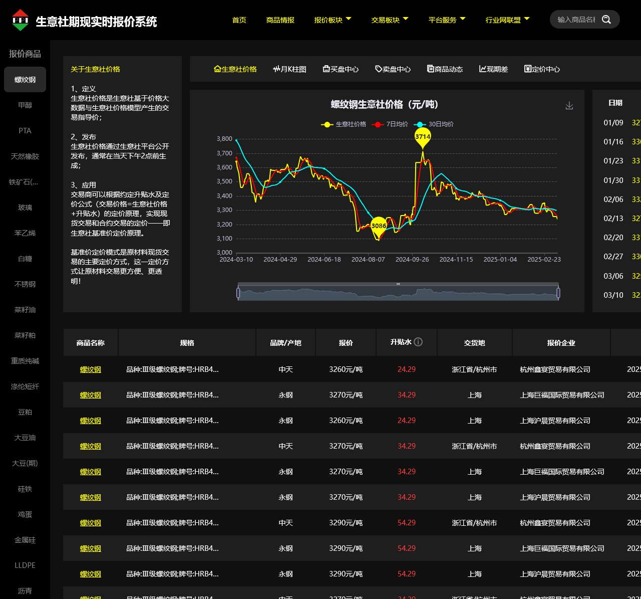Open 买盘中心 buy center
Screen dimensions: 641x599
point(341,69)
